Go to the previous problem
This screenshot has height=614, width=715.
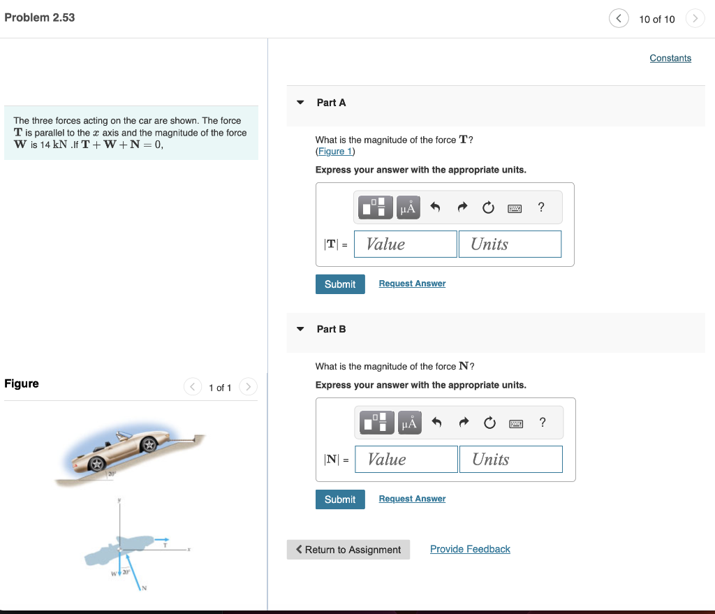click(619, 18)
